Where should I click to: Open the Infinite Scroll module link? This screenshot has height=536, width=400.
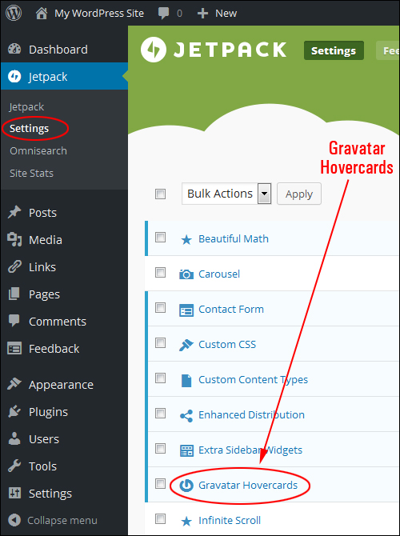tap(230, 520)
